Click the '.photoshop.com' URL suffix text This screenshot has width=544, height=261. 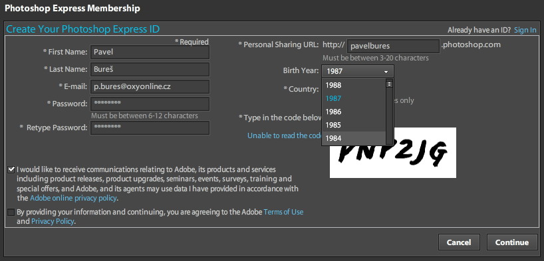tap(471, 44)
